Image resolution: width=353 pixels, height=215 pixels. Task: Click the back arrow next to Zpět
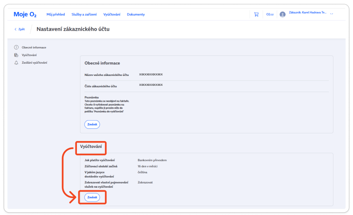click(15, 29)
